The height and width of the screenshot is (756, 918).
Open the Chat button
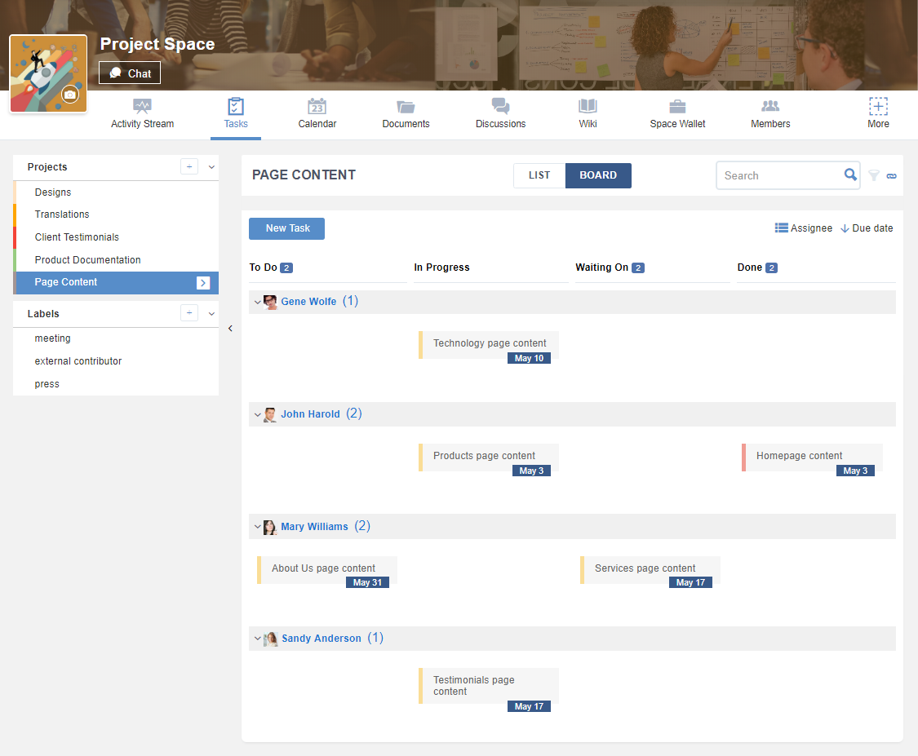[x=130, y=73]
